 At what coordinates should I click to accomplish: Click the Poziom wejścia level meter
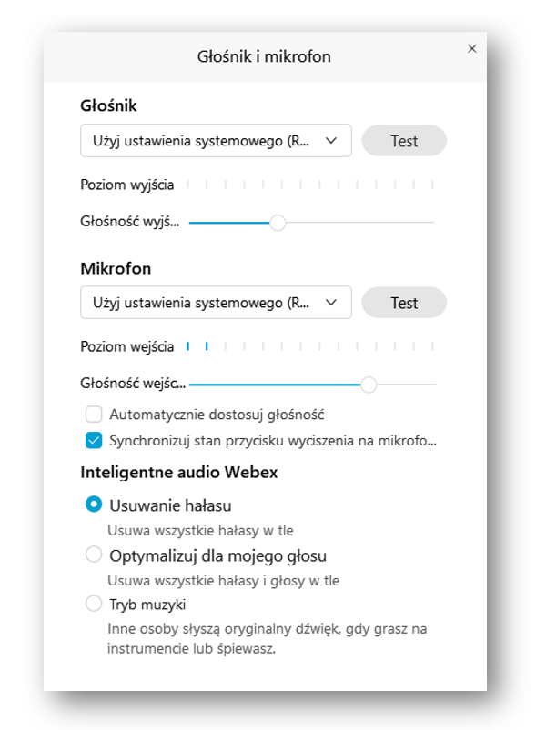(310, 346)
